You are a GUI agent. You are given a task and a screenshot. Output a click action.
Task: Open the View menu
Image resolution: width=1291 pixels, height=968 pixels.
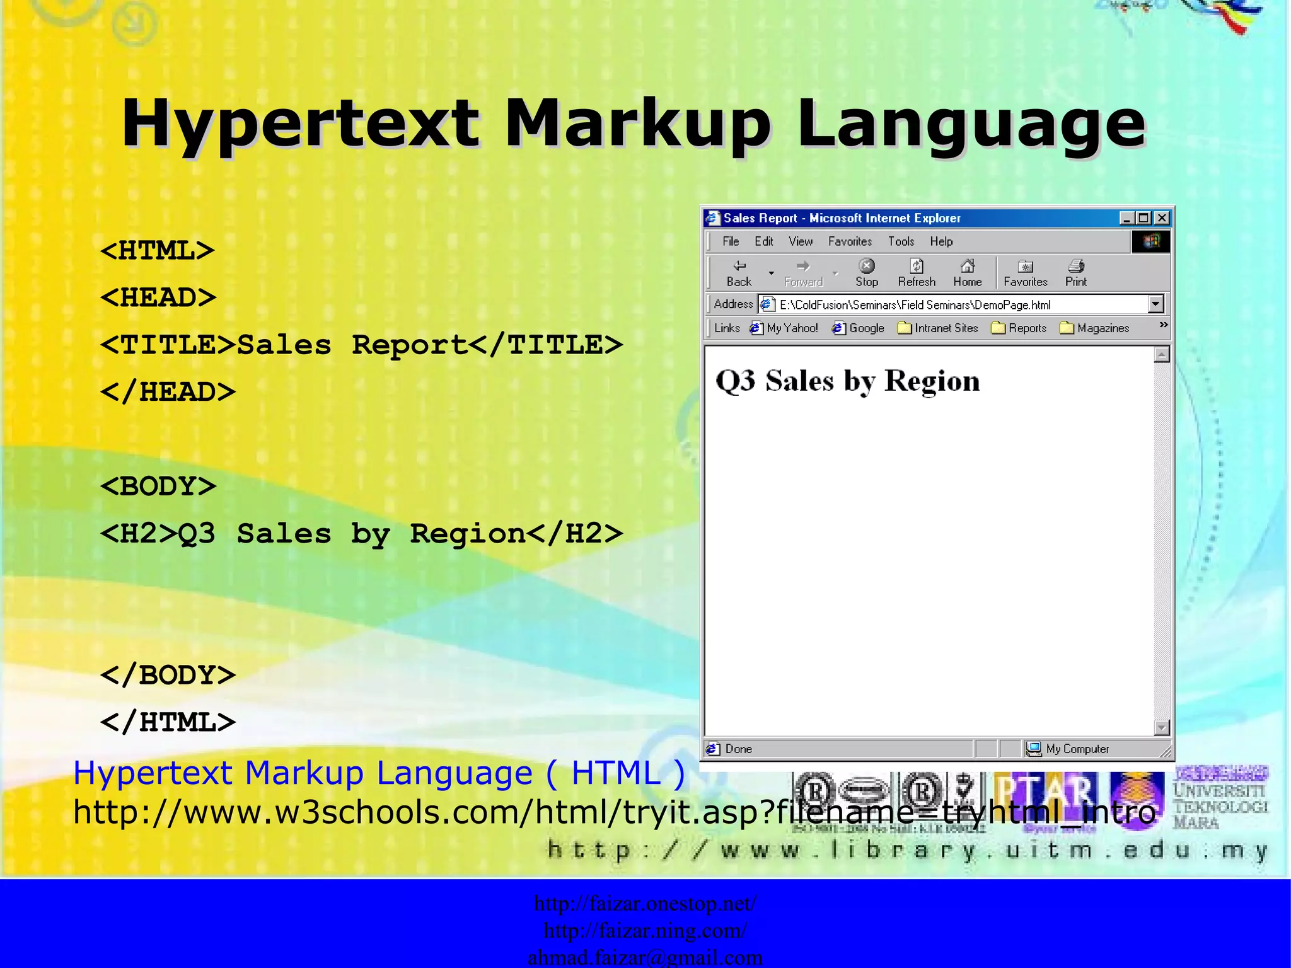[801, 241]
